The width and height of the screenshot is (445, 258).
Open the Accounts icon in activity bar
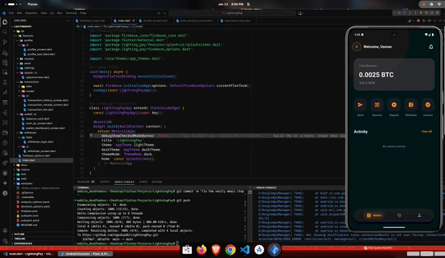[x=5, y=231]
